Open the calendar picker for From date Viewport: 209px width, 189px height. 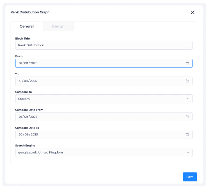[187, 63]
